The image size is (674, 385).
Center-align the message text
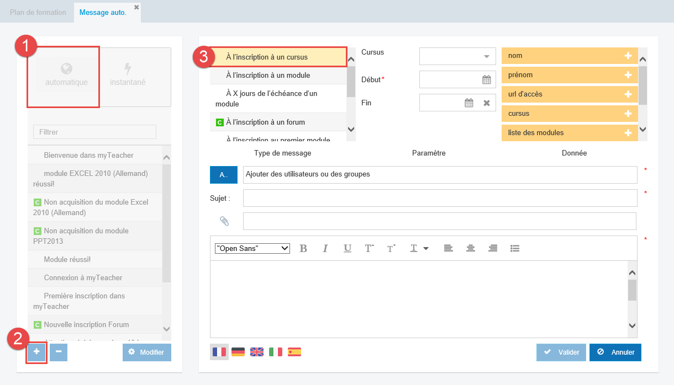pyautogui.click(x=470, y=248)
